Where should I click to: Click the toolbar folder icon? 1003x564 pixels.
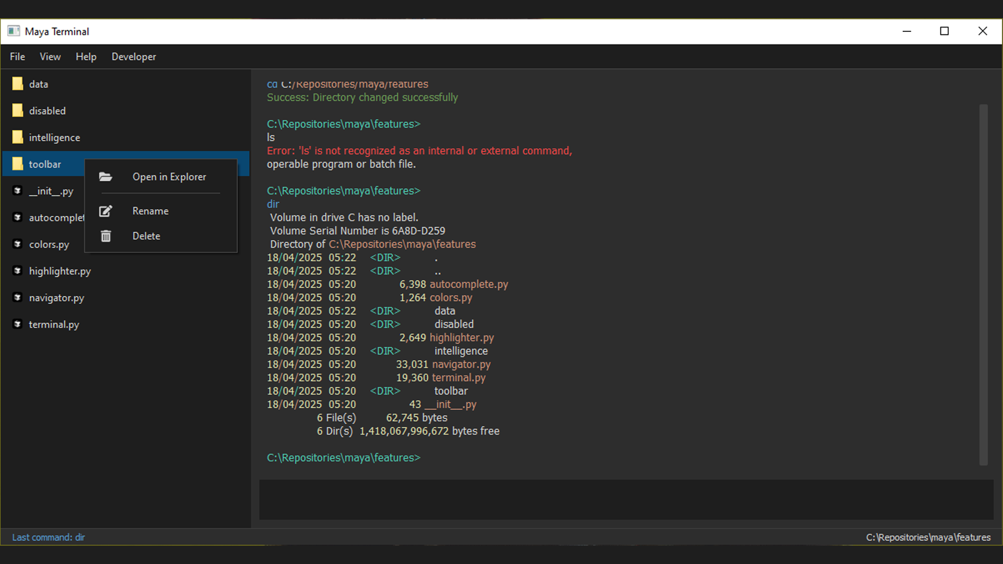tap(18, 163)
